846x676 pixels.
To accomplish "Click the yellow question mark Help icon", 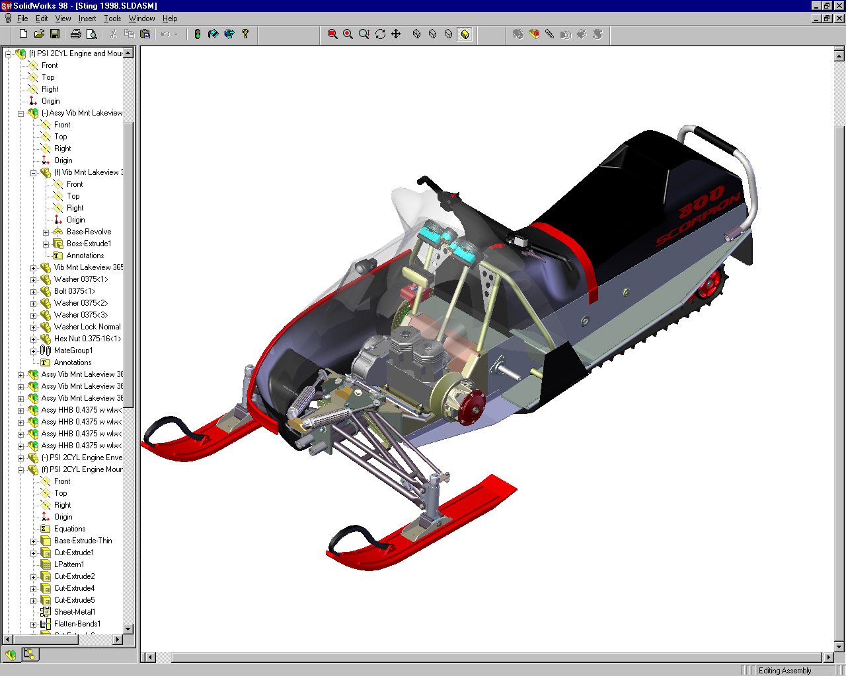I will [x=245, y=34].
